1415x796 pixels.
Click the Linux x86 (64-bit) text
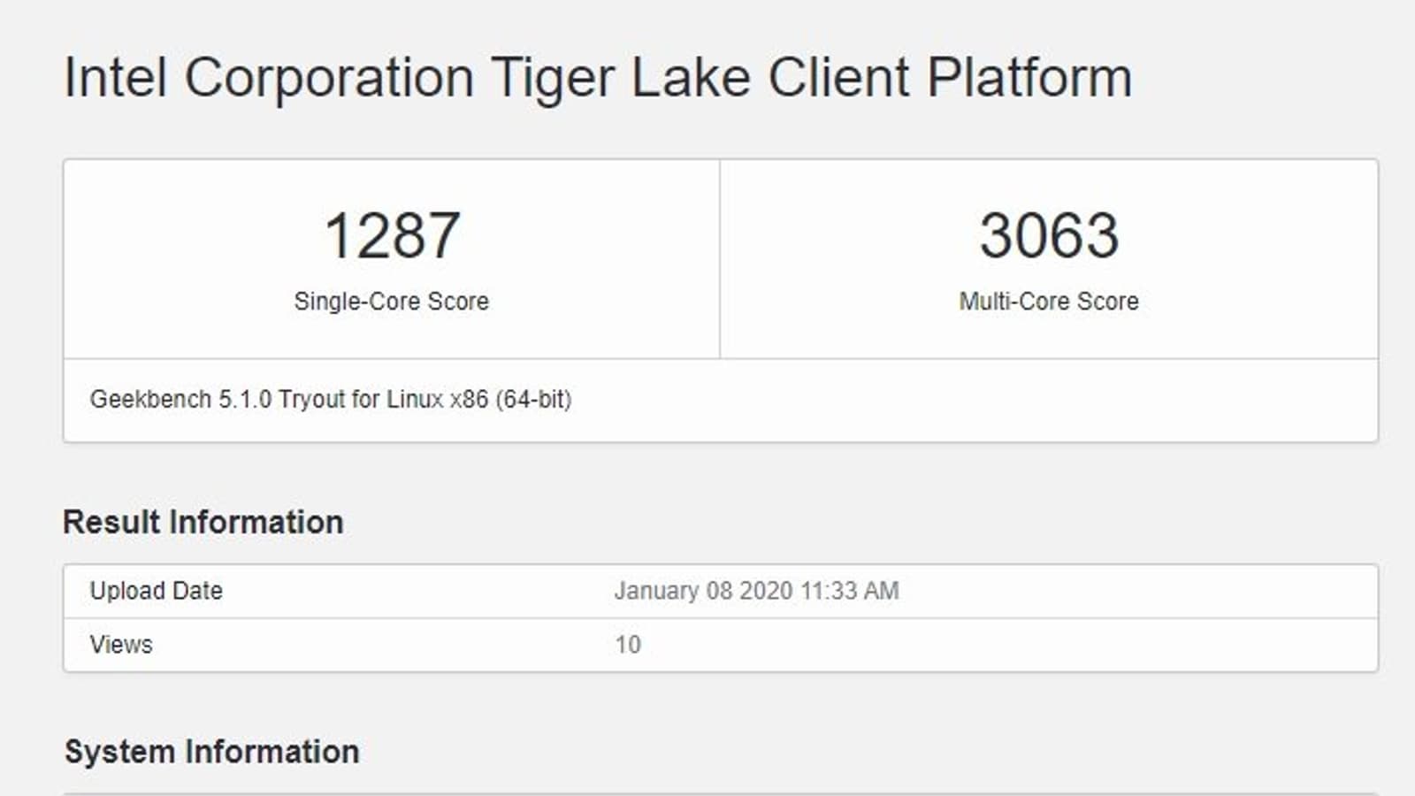478,400
